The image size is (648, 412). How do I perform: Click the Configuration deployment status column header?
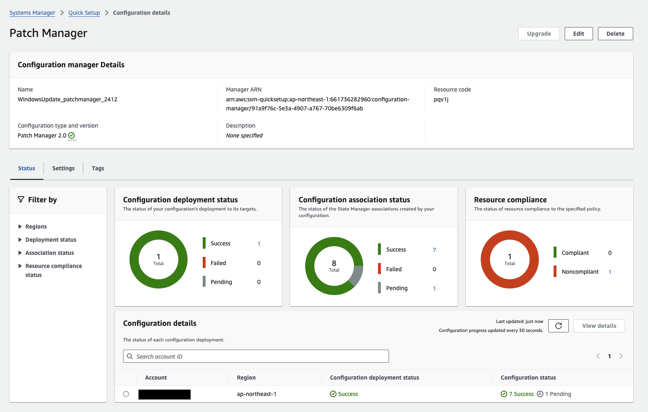coord(375,378)
